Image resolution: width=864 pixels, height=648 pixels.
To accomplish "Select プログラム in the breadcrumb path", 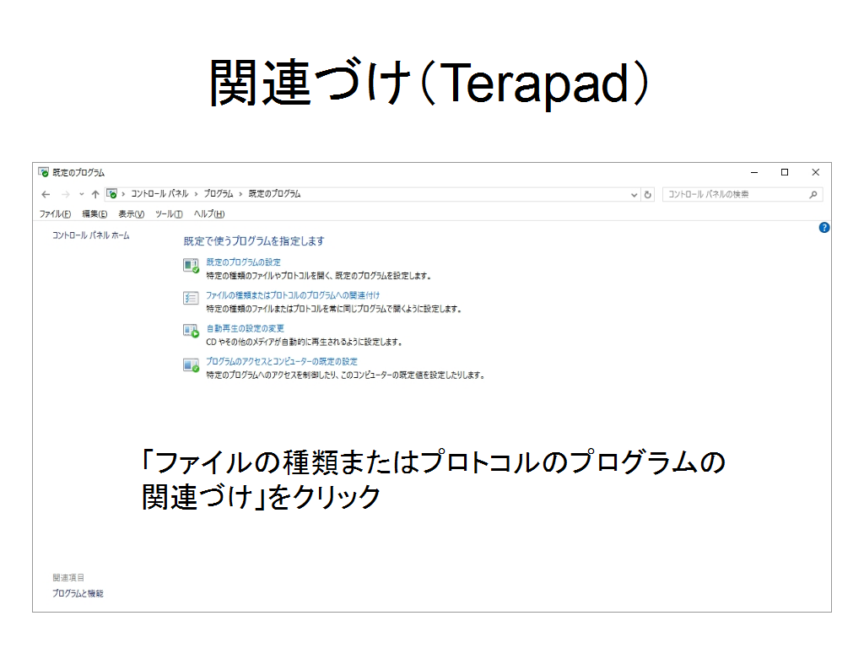I will [x=219, y=194].
